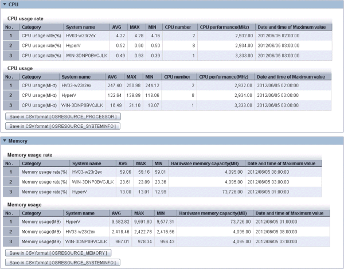This screenshot has width=344, height=269.
Task: Collapse the Memory section
Action: (5, 141)
